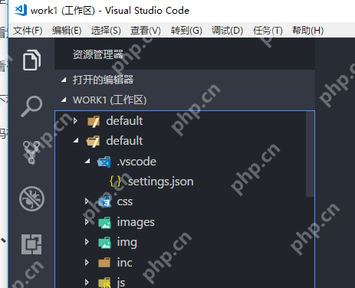Expand the js folder arrow
The image size is (355, 288).
pos(87,282)
